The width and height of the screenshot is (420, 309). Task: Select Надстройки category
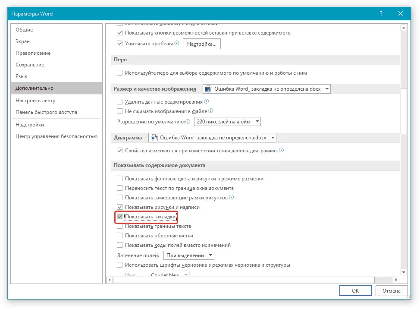[x=56, y=125]
